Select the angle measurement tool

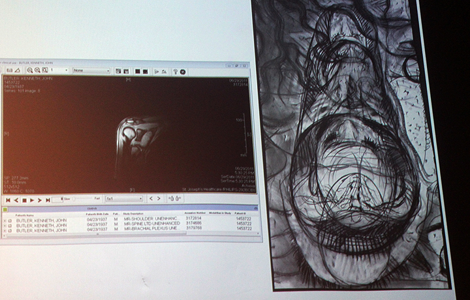(18, 70)
